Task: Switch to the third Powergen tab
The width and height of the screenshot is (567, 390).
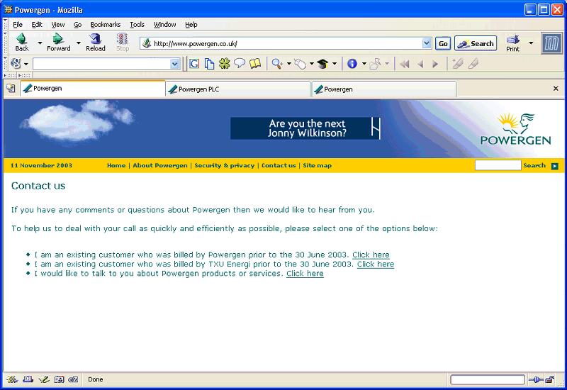Action: 384,89
